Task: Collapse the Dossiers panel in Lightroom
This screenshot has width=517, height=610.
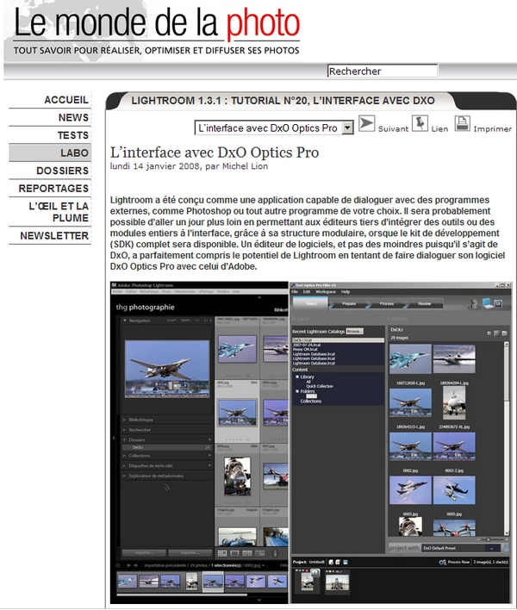Action: pos(125,439)
